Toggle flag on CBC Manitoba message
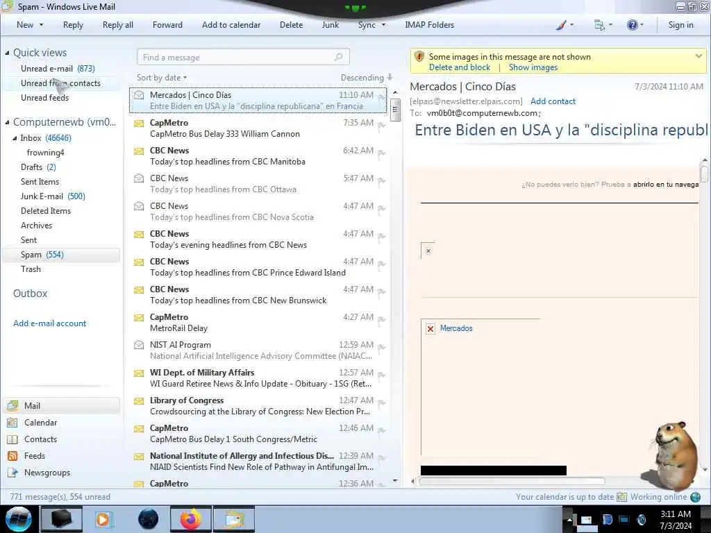The width and height of the screenshot is (711, 533). [381, 153]
